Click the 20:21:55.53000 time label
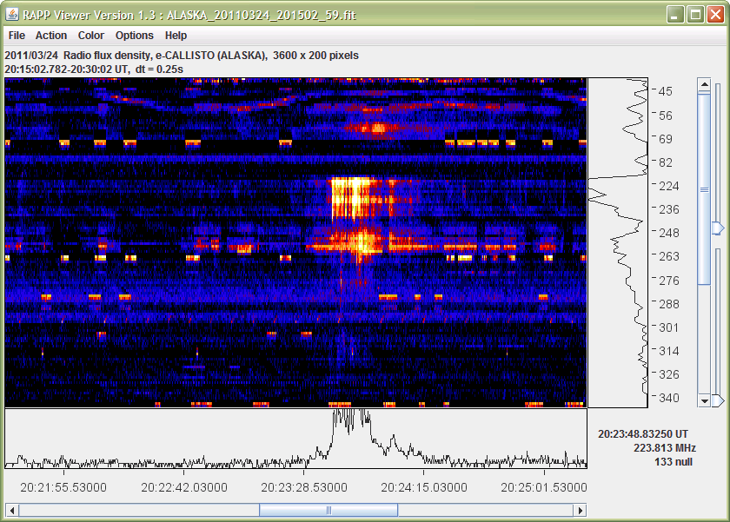The image size is (730, 522). (63, 487)
